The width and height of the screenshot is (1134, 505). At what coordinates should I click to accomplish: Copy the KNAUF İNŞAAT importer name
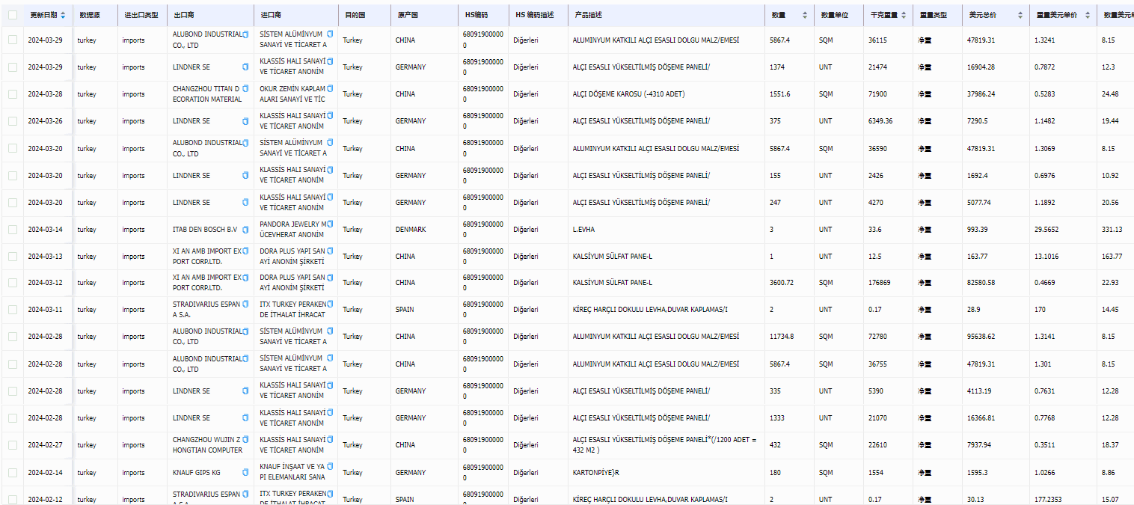(x=330, y=466)
